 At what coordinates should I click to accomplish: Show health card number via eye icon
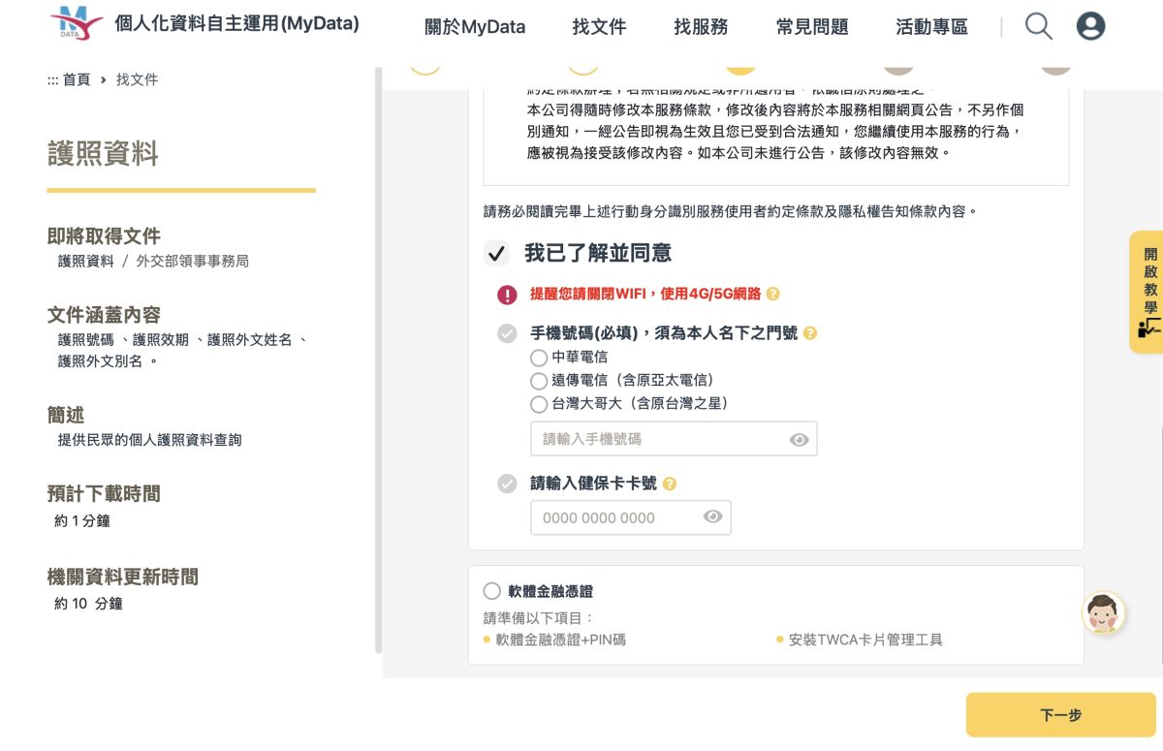pyautogui.click(x=712, y=517)
